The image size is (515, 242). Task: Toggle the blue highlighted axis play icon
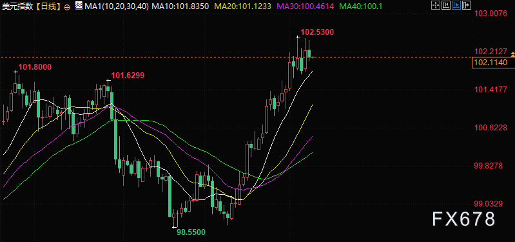(x=456, y=5)
